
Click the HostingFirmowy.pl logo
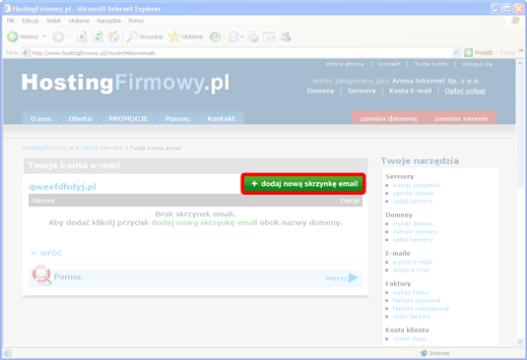point(125,83)
